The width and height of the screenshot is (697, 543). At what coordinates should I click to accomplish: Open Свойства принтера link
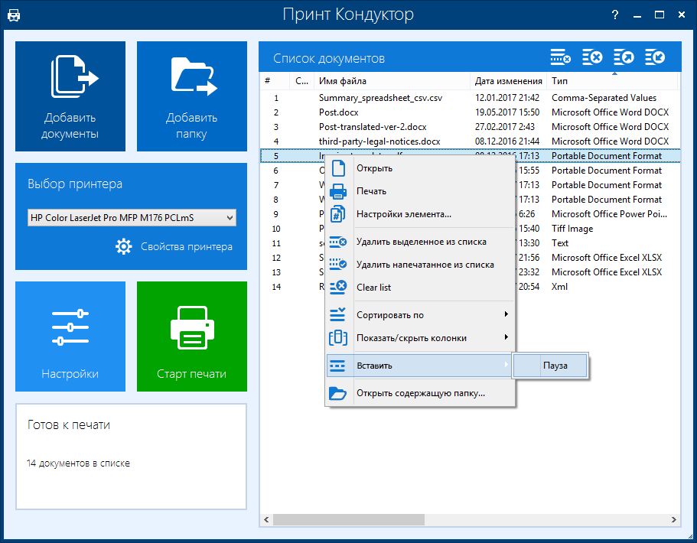pyautogui.click(x=187, y=246)
